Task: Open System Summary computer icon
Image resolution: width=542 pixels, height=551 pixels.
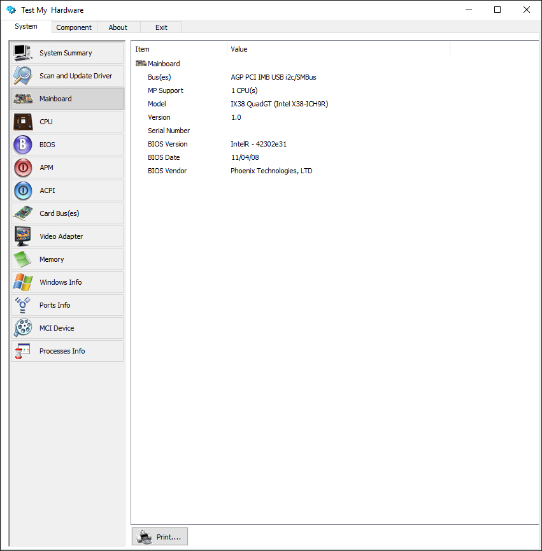Action: [x=23, y=53]
